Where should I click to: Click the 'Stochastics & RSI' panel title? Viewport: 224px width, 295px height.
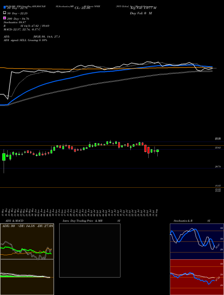[192, 221]
